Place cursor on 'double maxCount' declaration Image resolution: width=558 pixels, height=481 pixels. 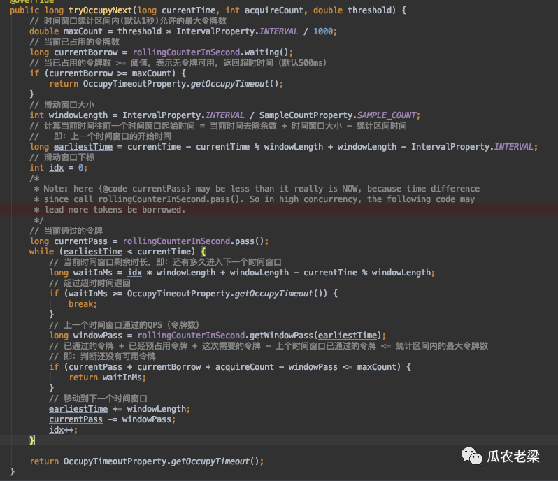tap(66, 31)
